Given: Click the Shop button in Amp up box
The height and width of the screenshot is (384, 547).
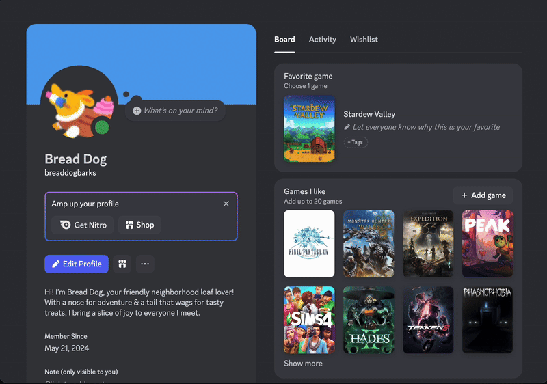Looking at the screenshot, I should 139,225.
